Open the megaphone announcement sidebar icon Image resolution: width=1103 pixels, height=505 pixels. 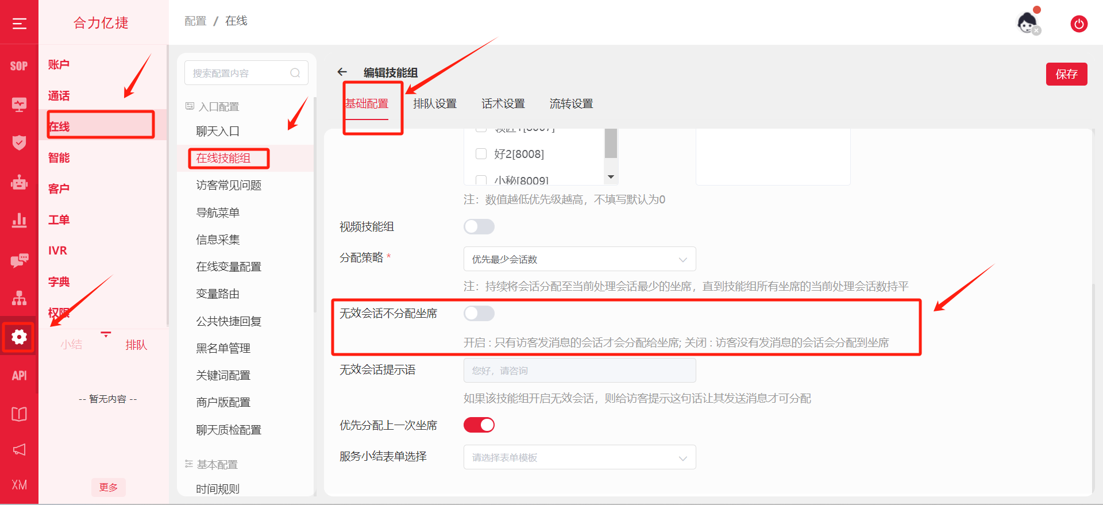pos(19,449)
